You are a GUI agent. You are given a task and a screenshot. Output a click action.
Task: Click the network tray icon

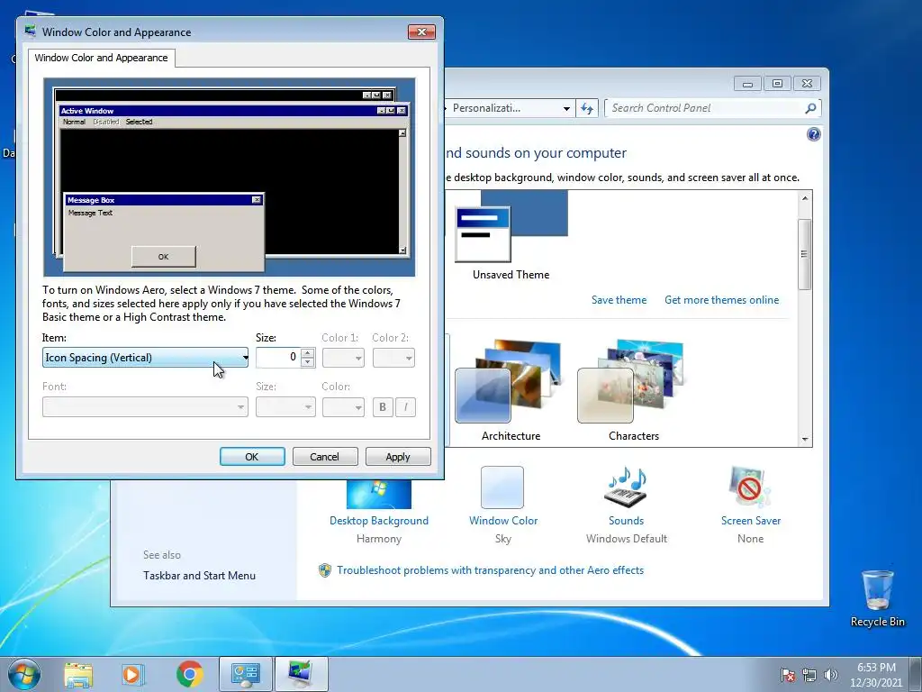pos(809,675)
